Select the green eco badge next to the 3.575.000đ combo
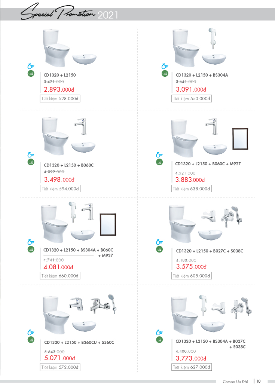 pyautogui.click(x=160, y=249)
